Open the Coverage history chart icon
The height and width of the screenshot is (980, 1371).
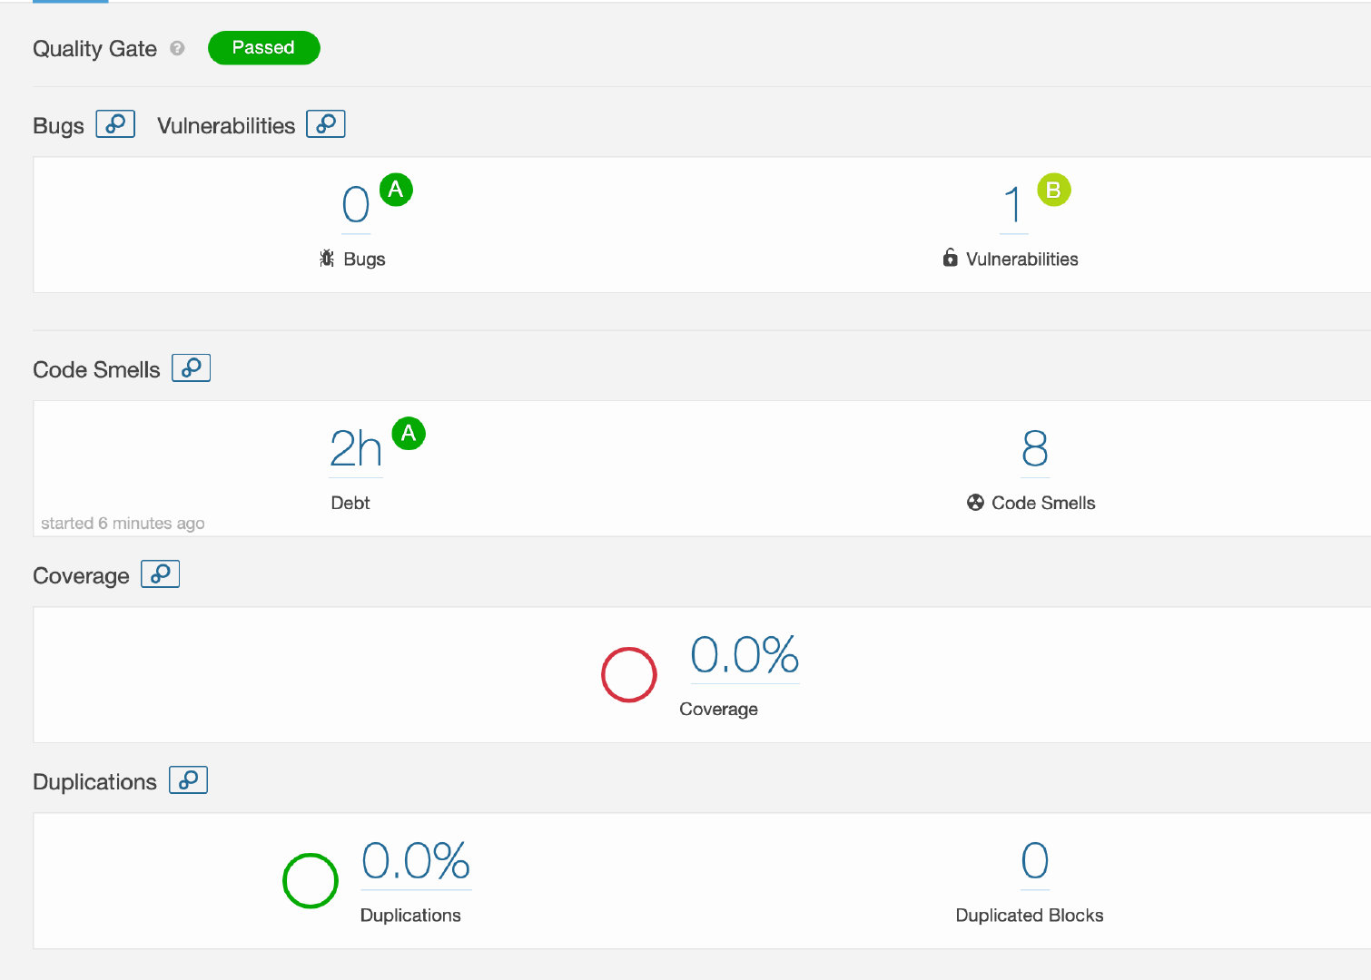161,574
